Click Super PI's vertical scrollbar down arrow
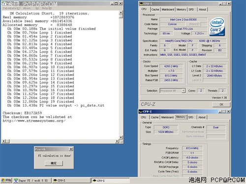This screenshot has width=246, height=184. 121,137
